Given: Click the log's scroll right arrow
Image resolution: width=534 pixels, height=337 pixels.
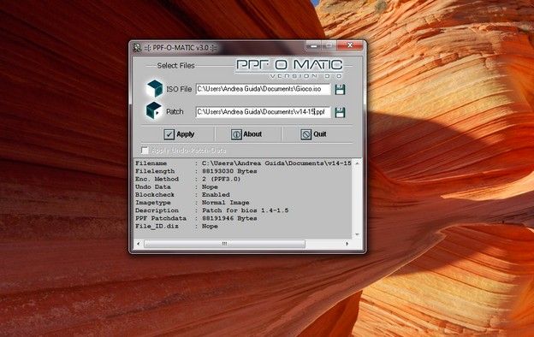Looking at the screenshot, I should click(x=347, y=244).
